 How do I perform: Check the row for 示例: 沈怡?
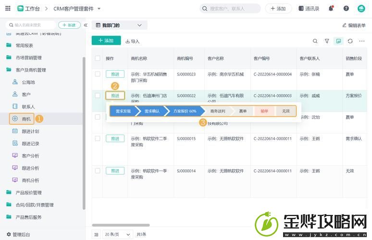[x=98, y=117]
